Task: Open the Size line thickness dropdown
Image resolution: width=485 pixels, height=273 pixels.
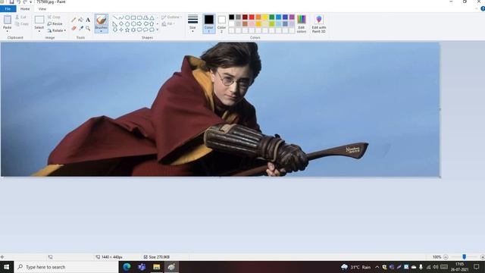Action: pos(192,24)
